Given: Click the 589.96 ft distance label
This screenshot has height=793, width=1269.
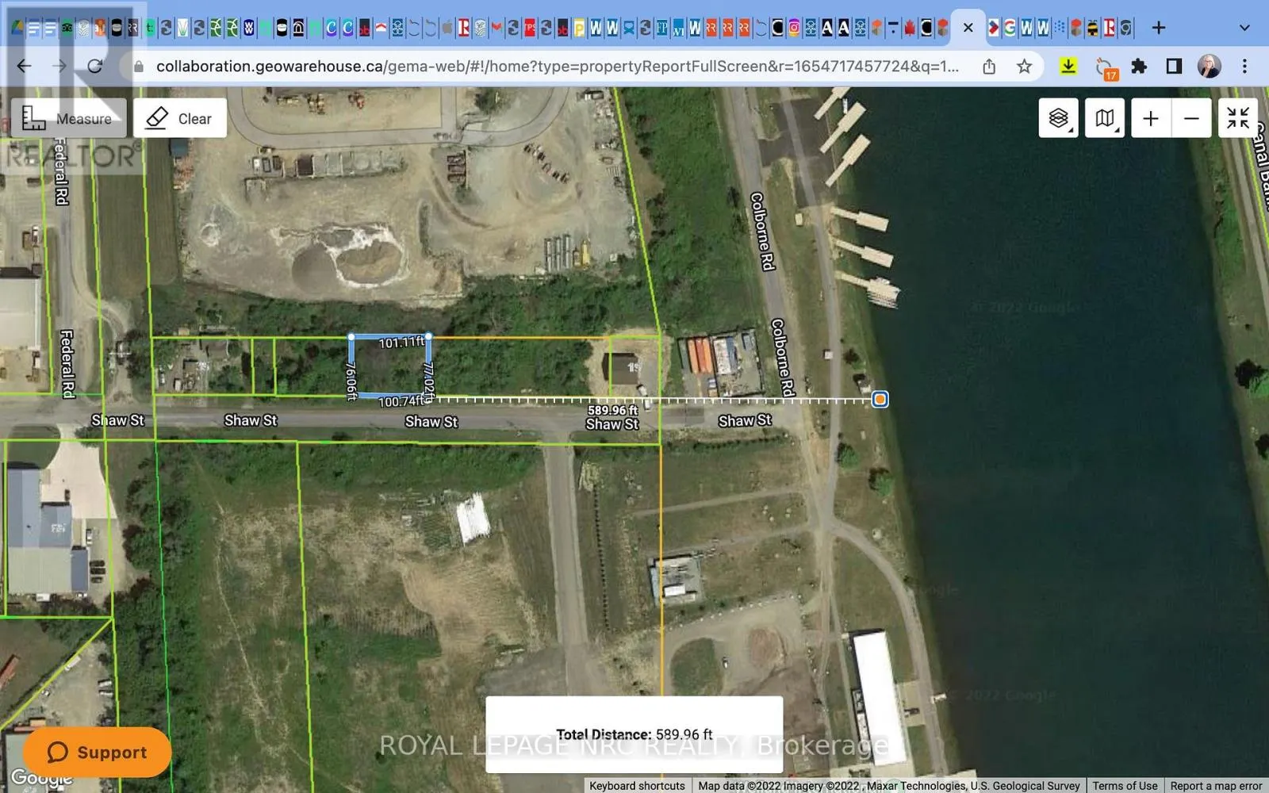Looking at the screenshot, I should 612,410.
